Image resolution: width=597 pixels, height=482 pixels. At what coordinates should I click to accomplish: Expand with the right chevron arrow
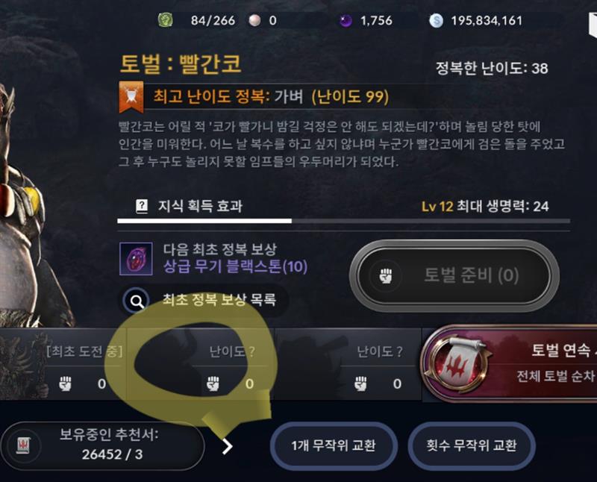point(228,446)
